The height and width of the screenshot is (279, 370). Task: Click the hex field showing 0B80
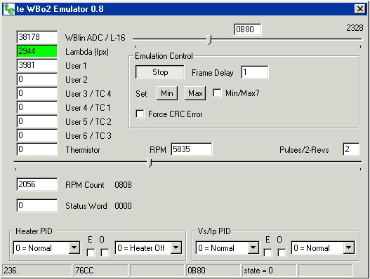248,29
